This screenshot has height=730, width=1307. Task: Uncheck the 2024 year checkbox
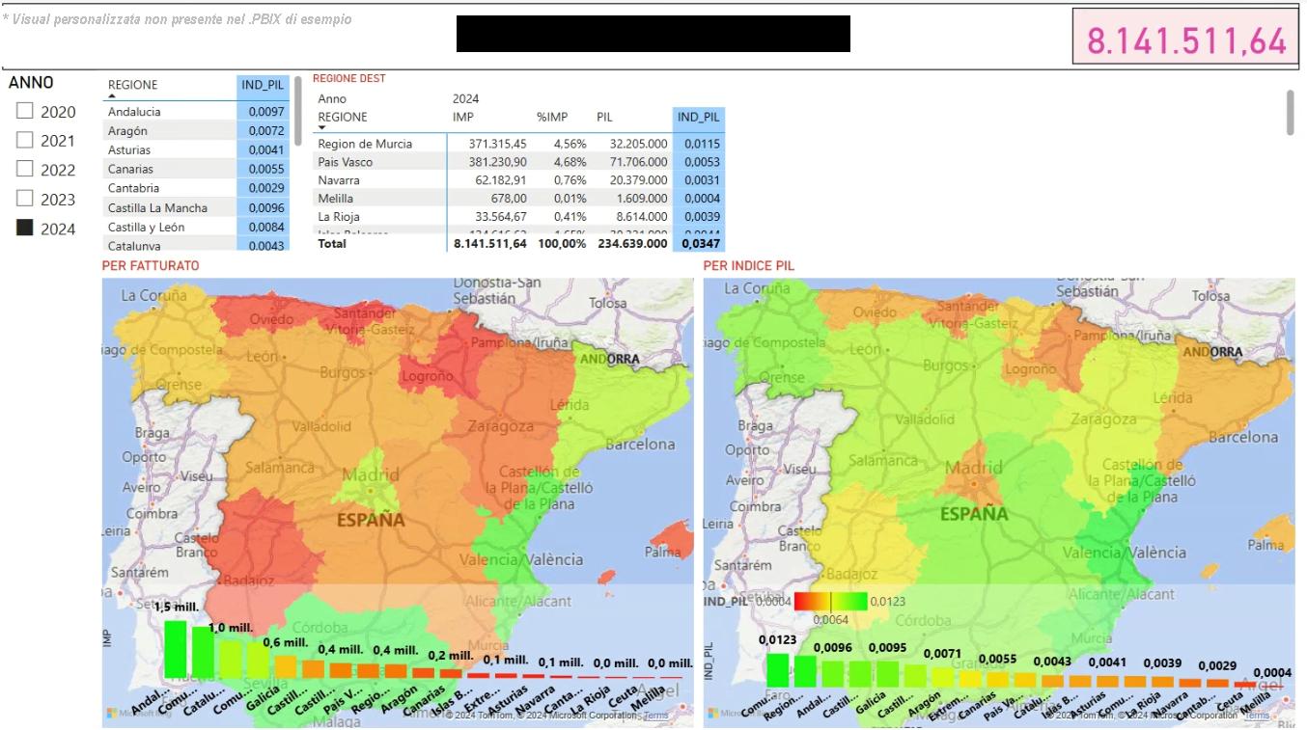click(x=25, y=229)
